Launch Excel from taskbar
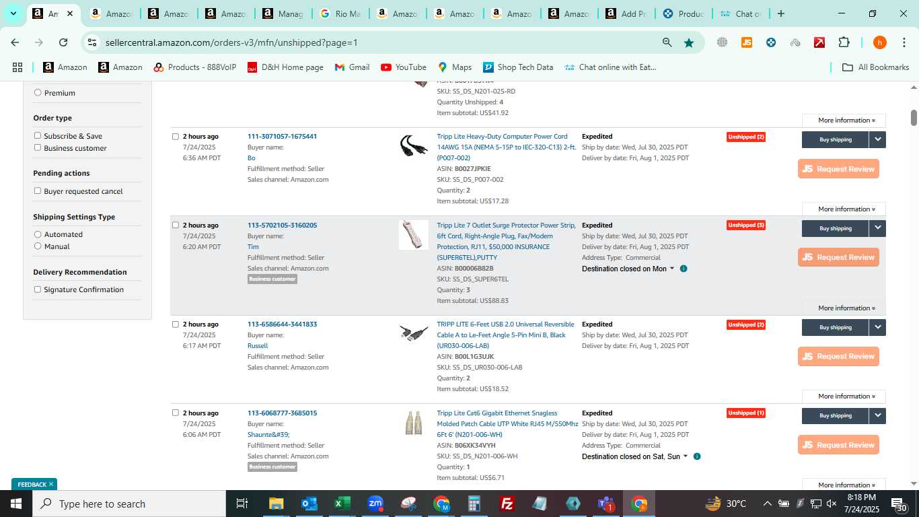The image size is (919, 517). (x=342, y=504)
